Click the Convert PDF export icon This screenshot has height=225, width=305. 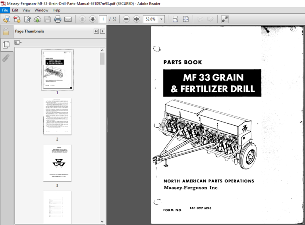17,19
